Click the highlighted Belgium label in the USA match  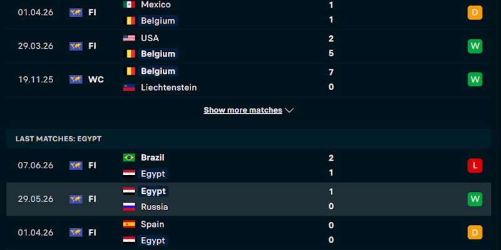tap(158, 54)
